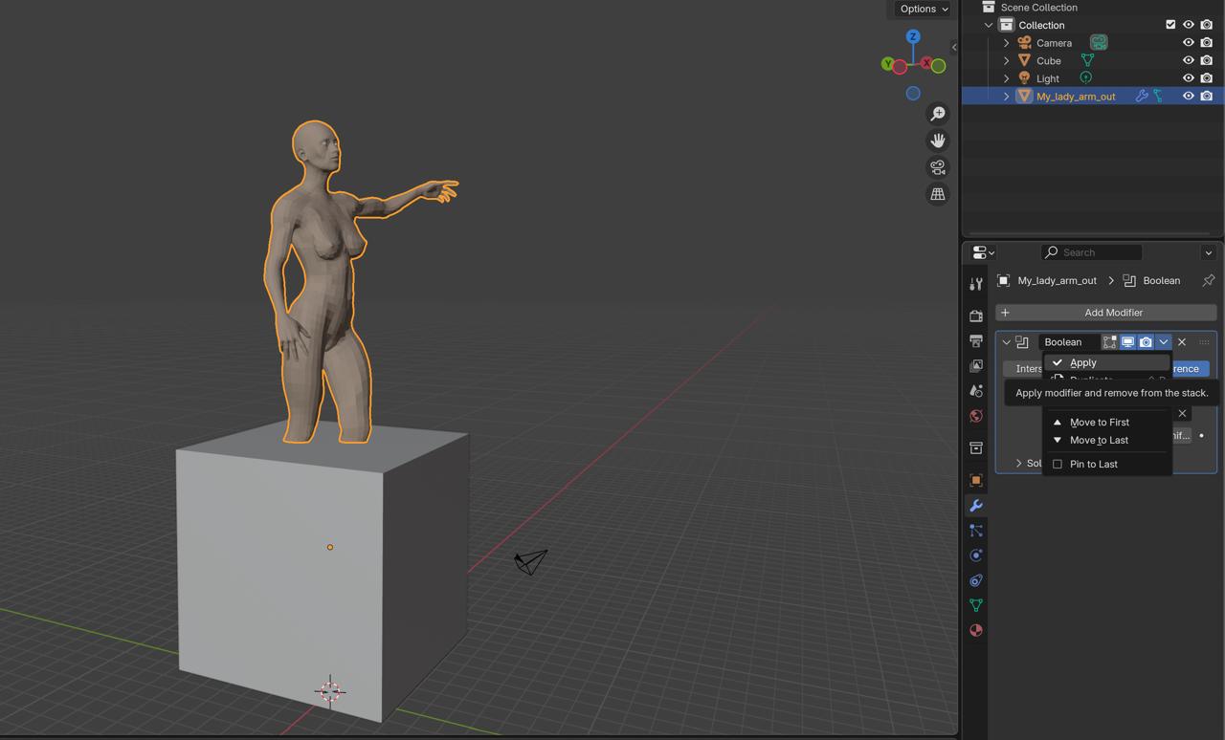Image resolution: width=1225 pixels, height=740 pixels.
Task: Click the pan view hand icon
Action: [x=937, y=141]
